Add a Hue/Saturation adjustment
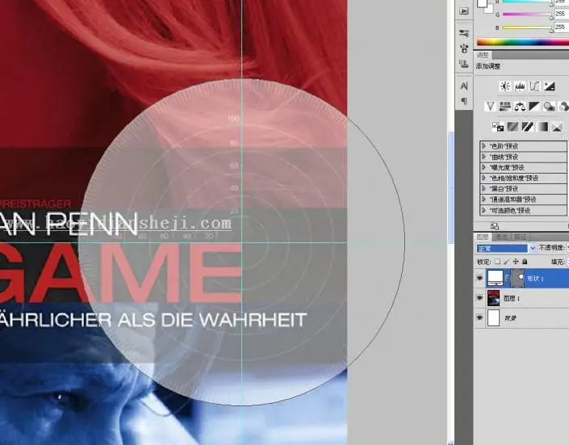Viewport: 569px width, 445px height. (505, 107)
